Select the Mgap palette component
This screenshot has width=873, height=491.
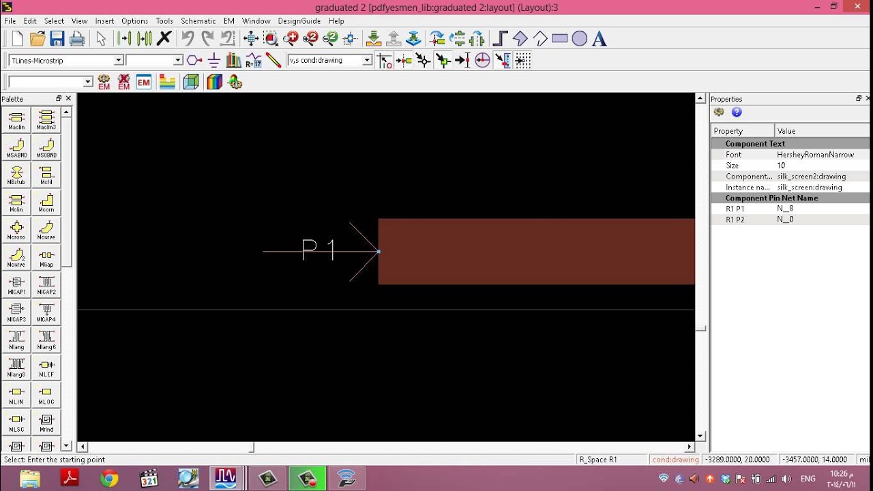[x=46, y=257]
